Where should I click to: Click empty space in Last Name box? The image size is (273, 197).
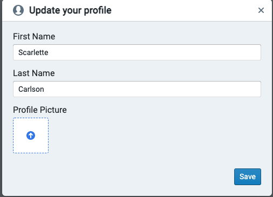click(x=153, y=89)
